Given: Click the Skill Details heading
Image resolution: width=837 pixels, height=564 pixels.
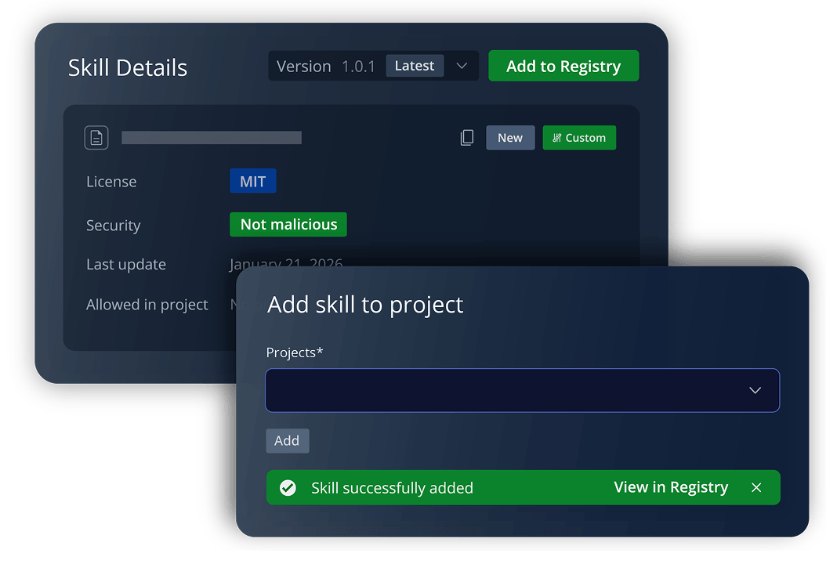Looking at the screenshot, I should [x=128, y=68].
